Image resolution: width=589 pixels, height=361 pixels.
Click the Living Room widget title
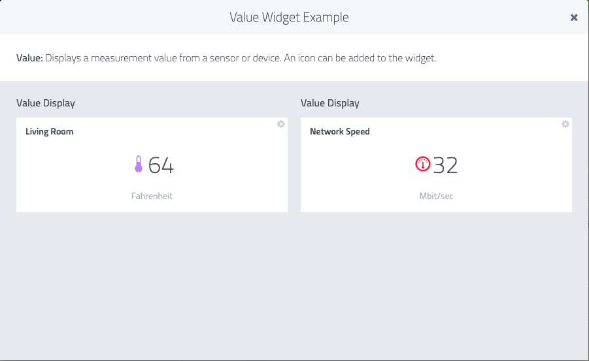(x=50, y=131)
